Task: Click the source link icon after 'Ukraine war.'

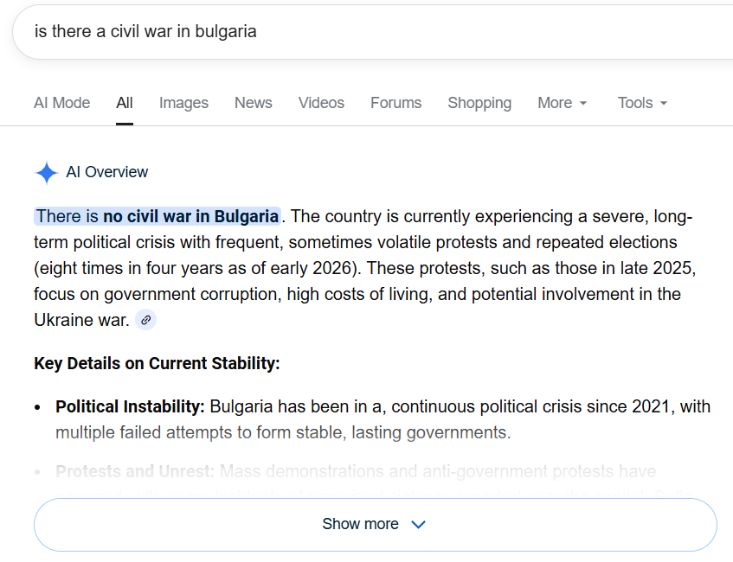Action: click(x=146, y=320)
